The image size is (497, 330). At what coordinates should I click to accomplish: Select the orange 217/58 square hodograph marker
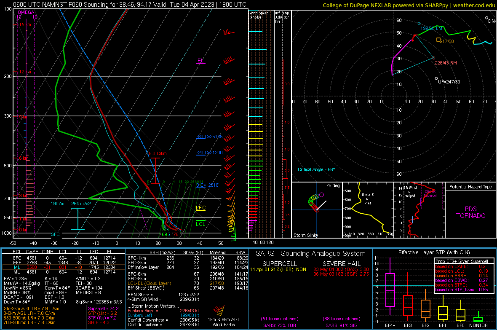438,40
